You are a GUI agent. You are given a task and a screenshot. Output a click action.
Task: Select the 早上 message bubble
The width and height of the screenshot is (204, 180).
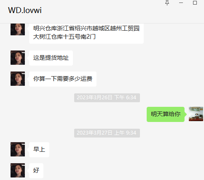point(39,150)
